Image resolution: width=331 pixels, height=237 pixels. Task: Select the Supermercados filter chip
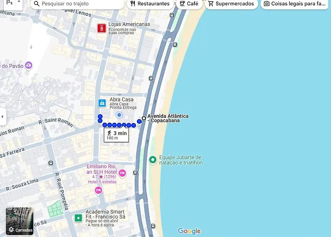[231, 4]
